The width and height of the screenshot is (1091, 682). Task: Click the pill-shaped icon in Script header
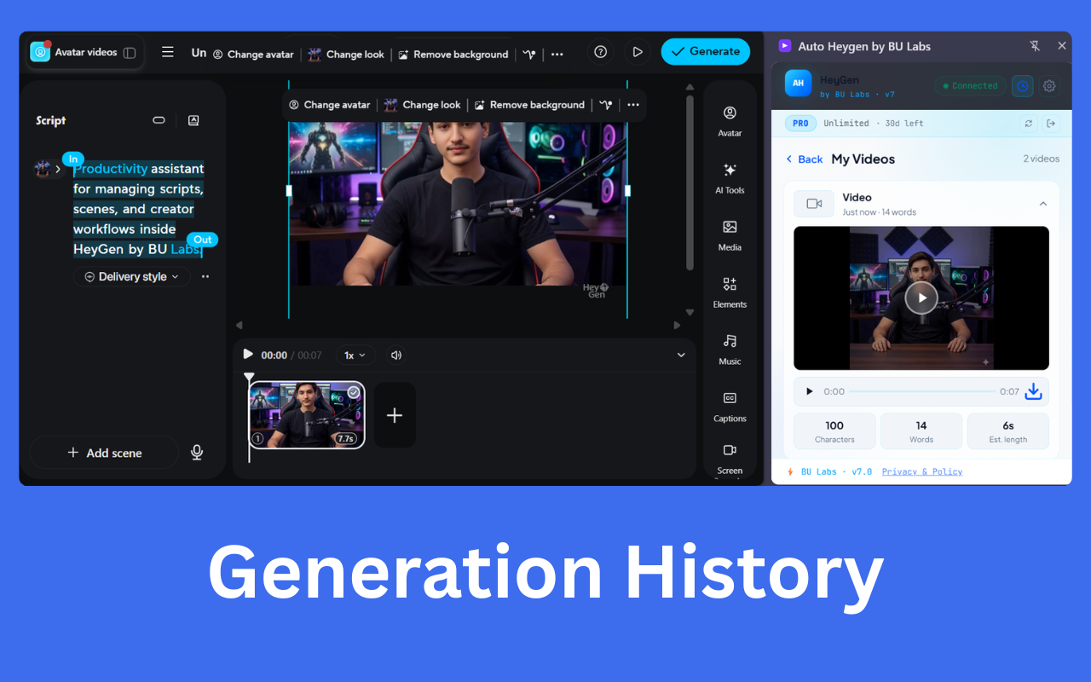(x=159, y=120)
